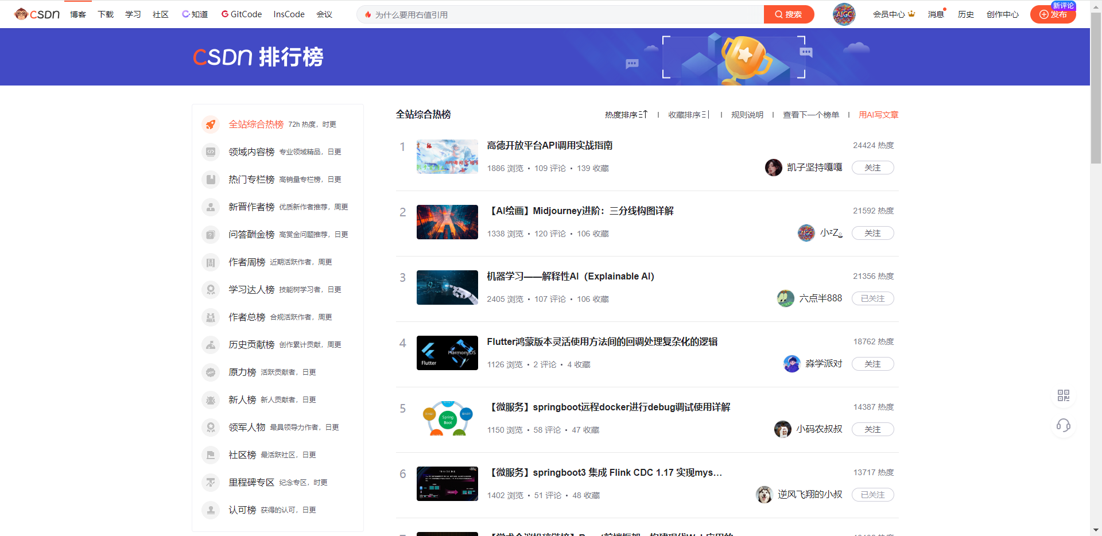Click the 热门专栏榜 sidebar icon
Viewport: 1102px width, 536px height.
(x=211, y=180)
